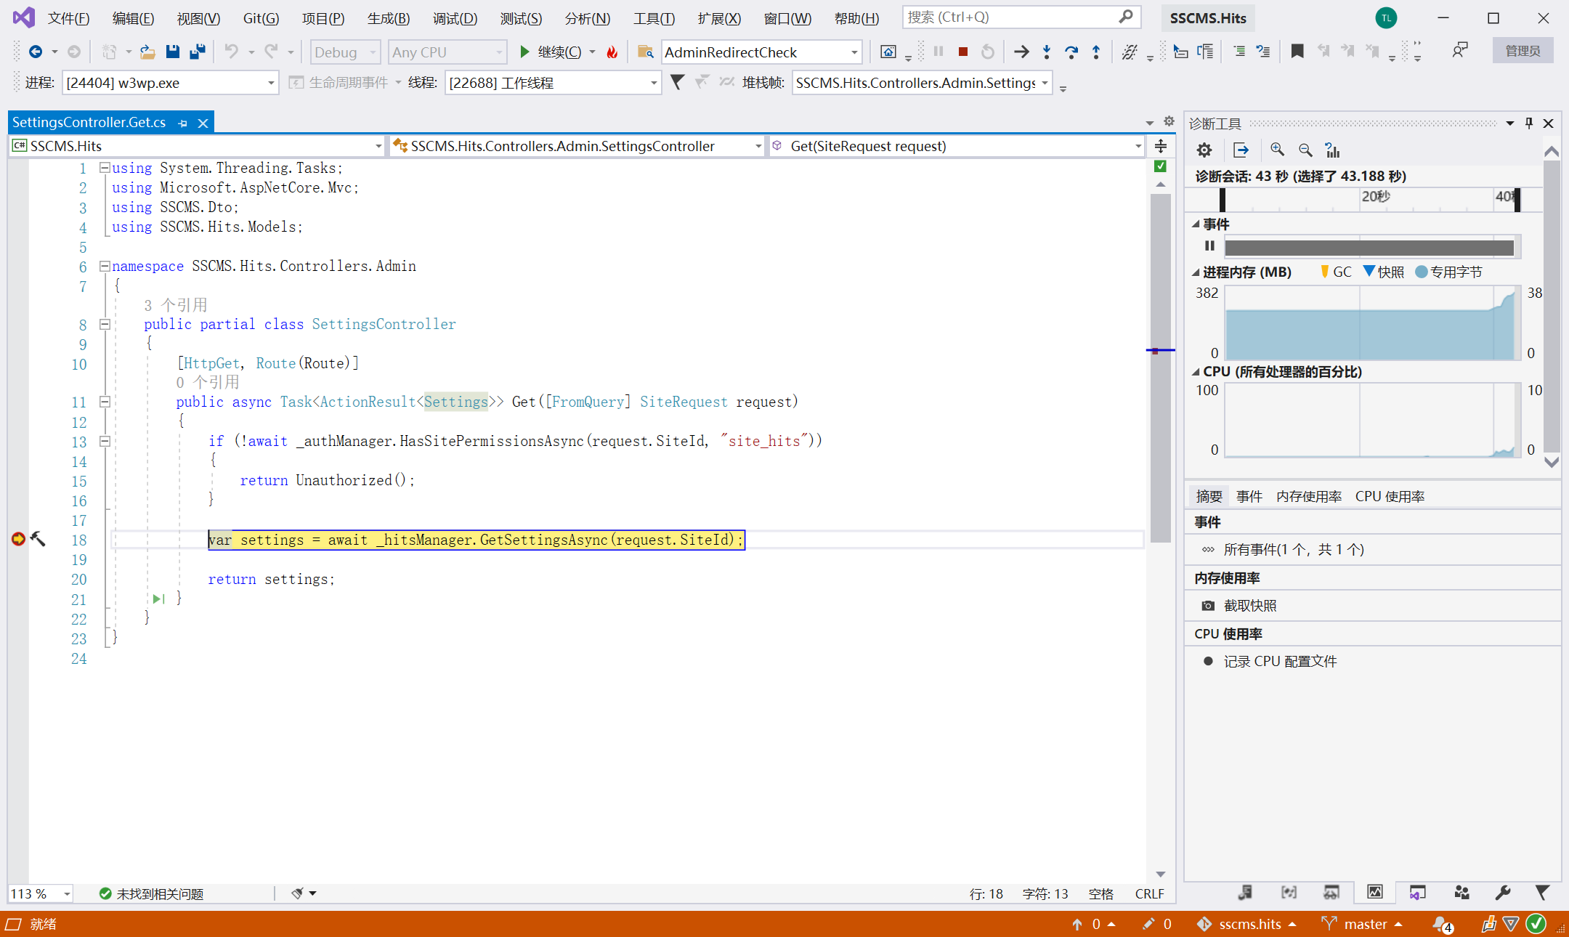
Task: Click Save All icon in toolbar
Action: (x=197, y=52)
